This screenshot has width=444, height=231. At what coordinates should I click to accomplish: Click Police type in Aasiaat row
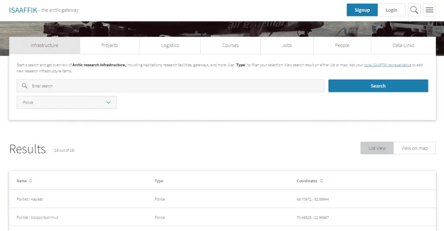tap(160, 199)
